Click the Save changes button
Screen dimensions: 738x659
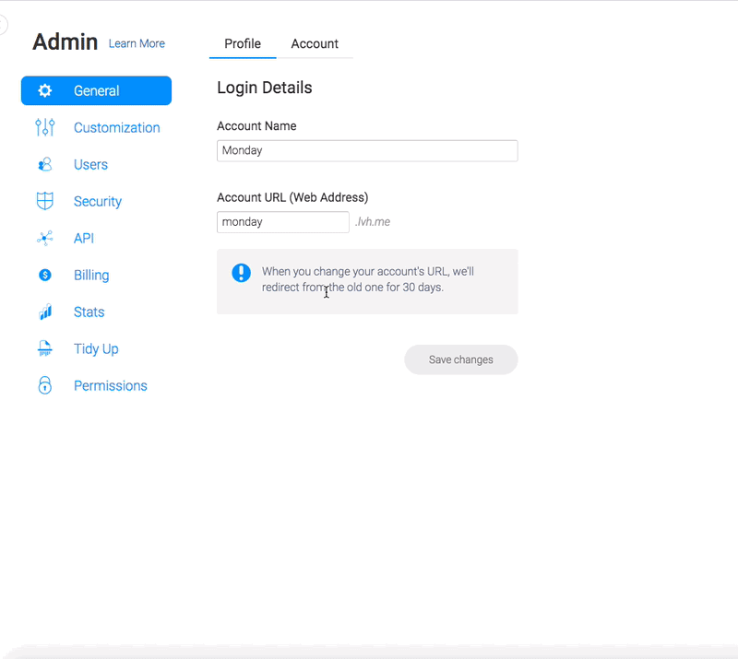pos(460,359)
